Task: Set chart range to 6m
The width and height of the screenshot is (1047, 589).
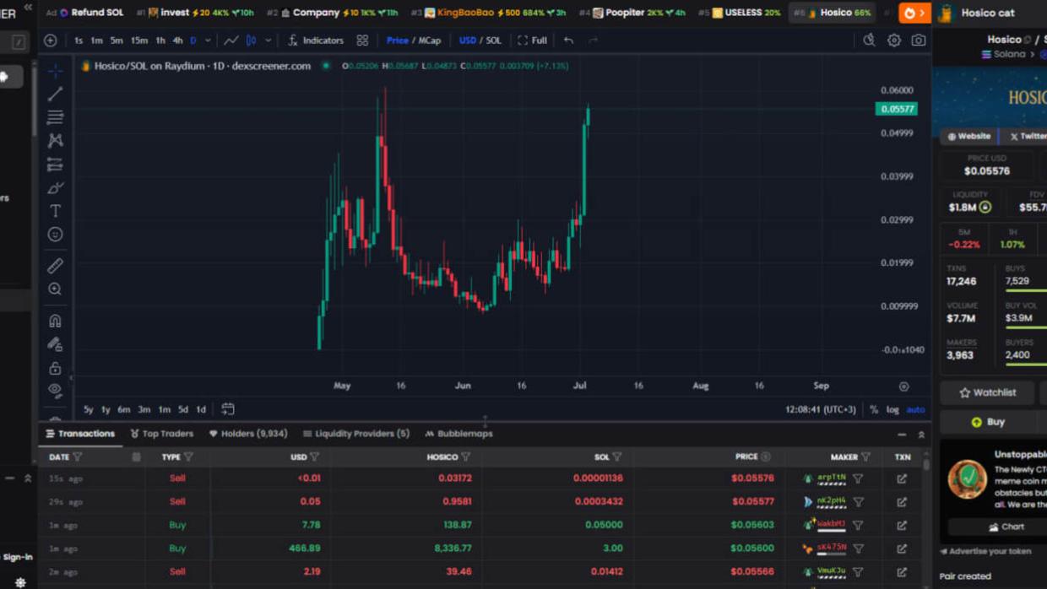Action: point(124,410)
